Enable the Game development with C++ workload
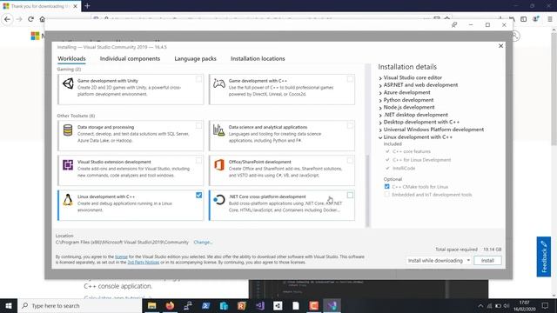The height and width of the screenshot is (313, 557). (x=350, y=79)
